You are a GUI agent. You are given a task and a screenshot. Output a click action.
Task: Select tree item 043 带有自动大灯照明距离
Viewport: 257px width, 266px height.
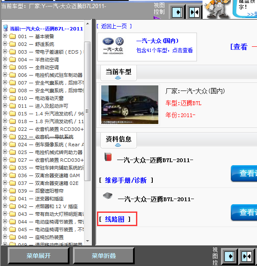pyautogui.click(x=51, y=214)
